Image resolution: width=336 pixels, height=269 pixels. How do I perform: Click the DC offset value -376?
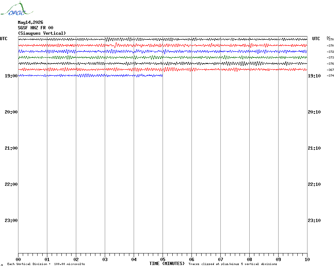coord(331,64)
